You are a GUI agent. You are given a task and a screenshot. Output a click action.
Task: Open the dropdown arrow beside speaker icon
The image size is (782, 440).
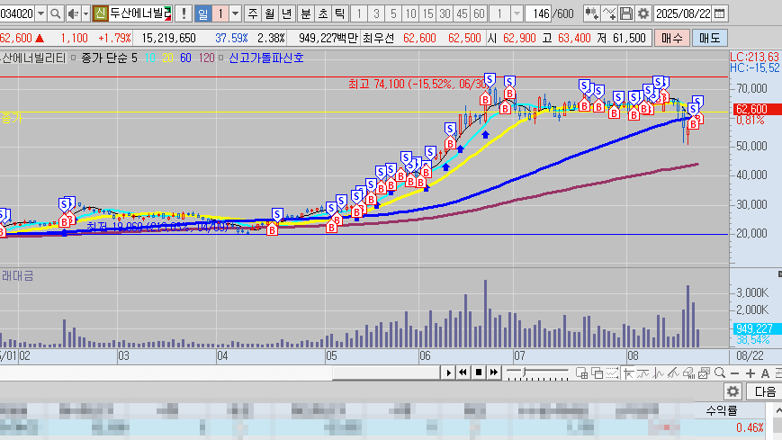85,13
